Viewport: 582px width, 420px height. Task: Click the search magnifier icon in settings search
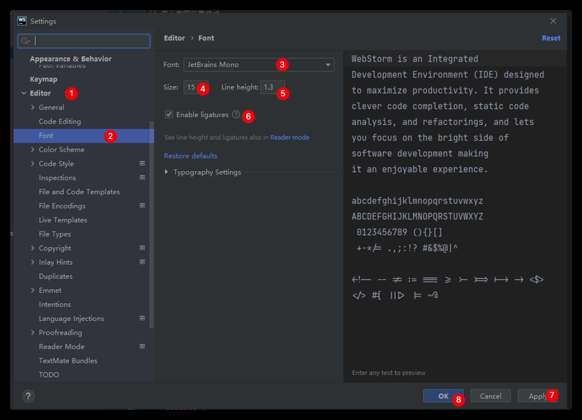click(x=25, y=41)
